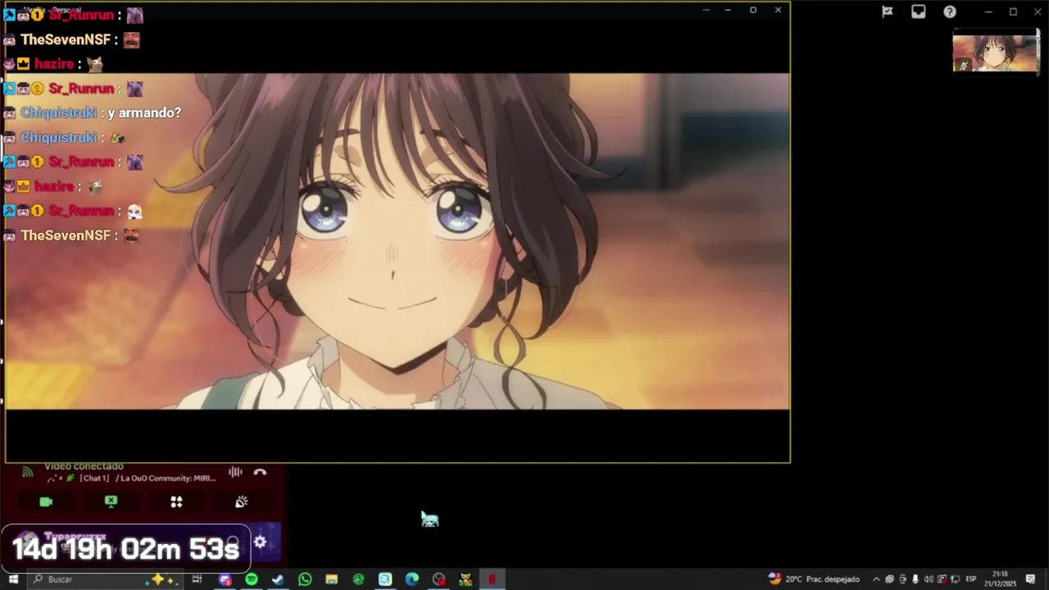Open the red Netflix app on taskbar
This screenshot has height=590, width=1049.
[x=492, y=579]
